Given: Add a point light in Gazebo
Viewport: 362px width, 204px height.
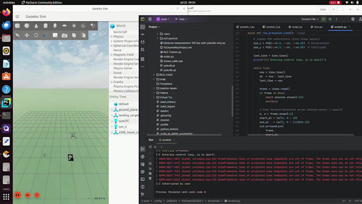Looking at the screenshot, I should click(x=74, y=26).
